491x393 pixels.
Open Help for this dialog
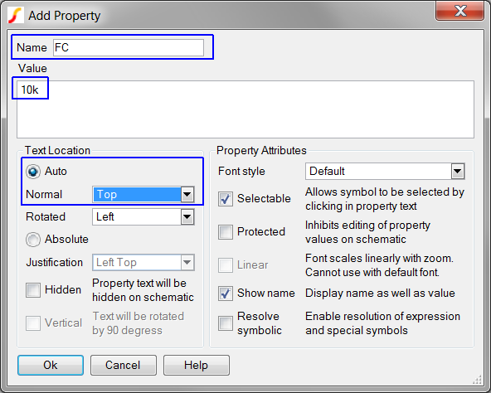pos(197,365)
